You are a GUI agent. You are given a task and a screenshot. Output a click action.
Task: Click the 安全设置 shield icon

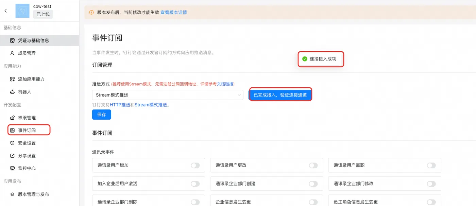pos(12,143)
